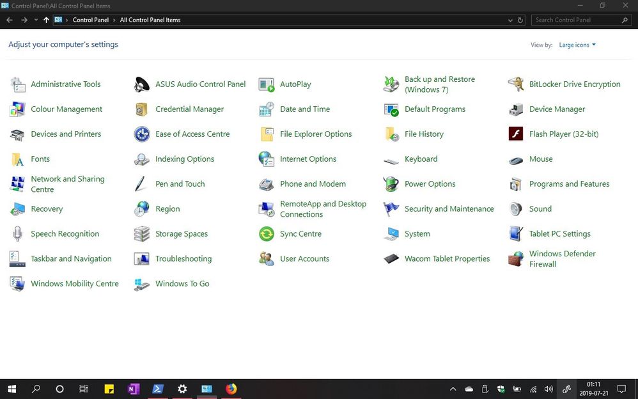Expand the address bar history dropdown
638x399 pixels.
tap(510, 20)
